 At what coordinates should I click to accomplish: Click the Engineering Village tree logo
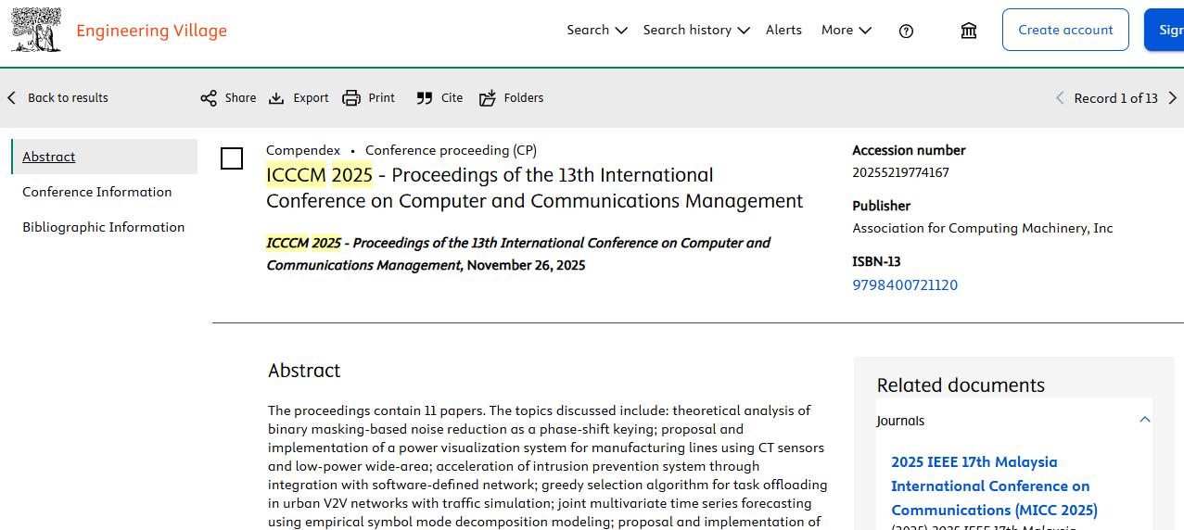click(x=36, y=30)
